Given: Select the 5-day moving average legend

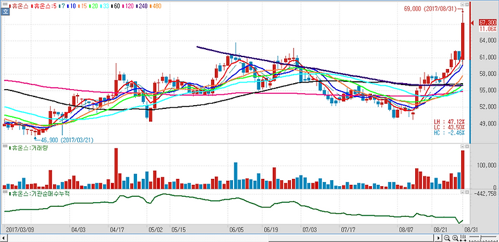Looking at the screenshot, I should pos(44,6).
